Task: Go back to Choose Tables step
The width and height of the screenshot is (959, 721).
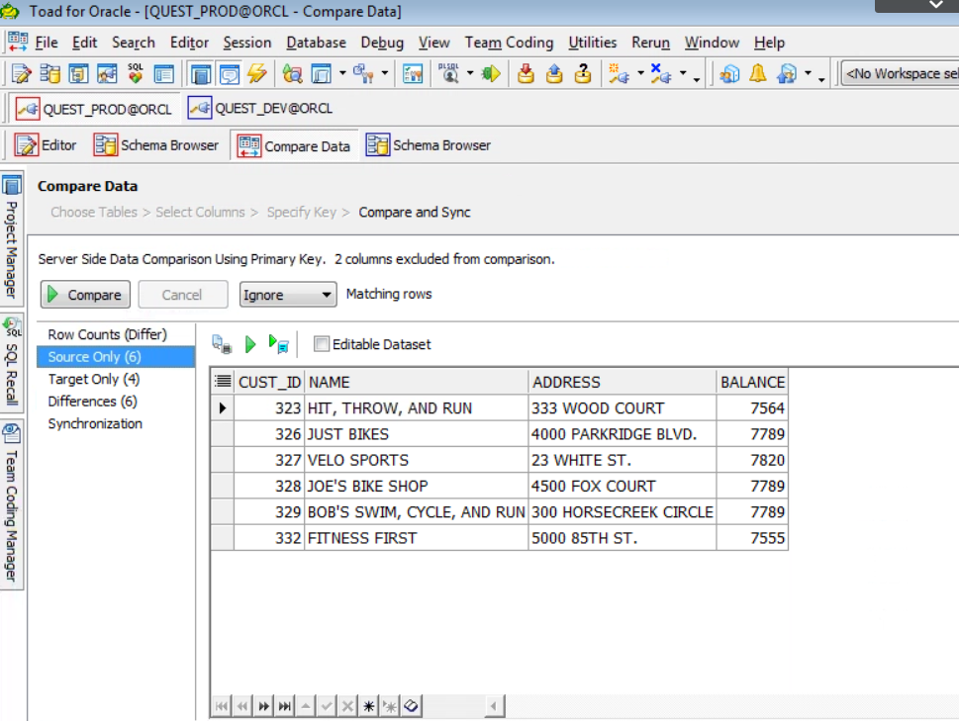Action: click(94, 212)
